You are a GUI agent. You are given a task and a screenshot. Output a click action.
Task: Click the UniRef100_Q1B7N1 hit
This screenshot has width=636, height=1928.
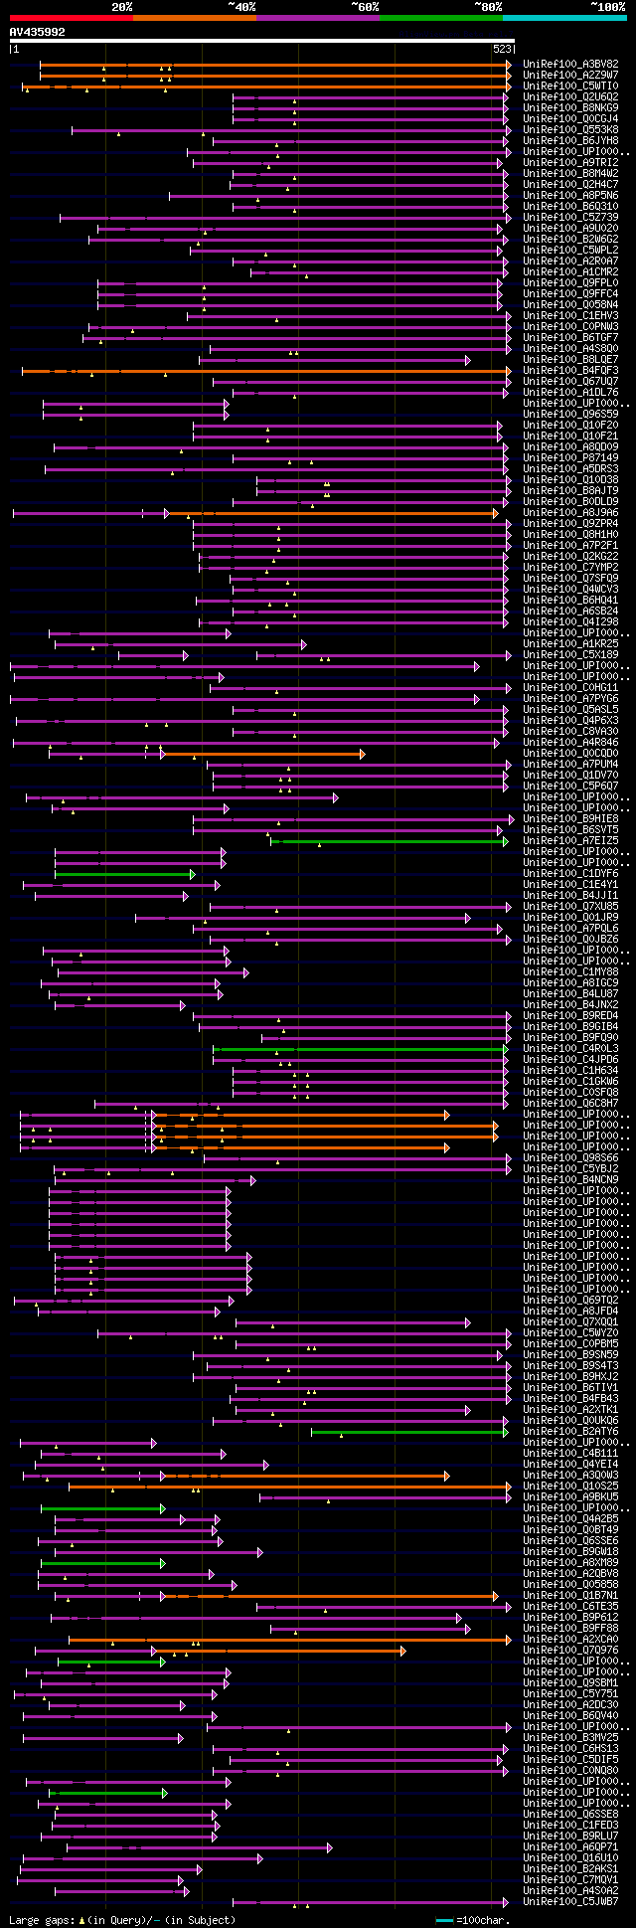tap(570, 1595)
